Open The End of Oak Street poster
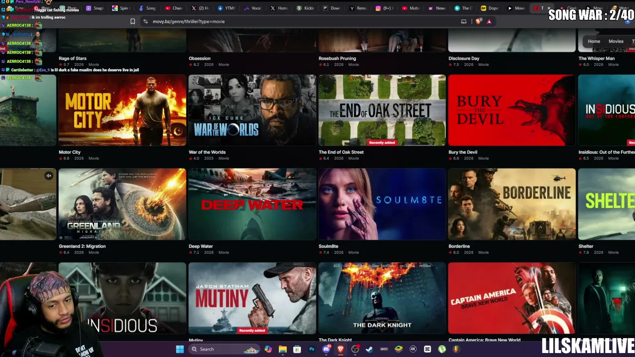The width and height of the screenshot is (635, 357). coord(382,110)
